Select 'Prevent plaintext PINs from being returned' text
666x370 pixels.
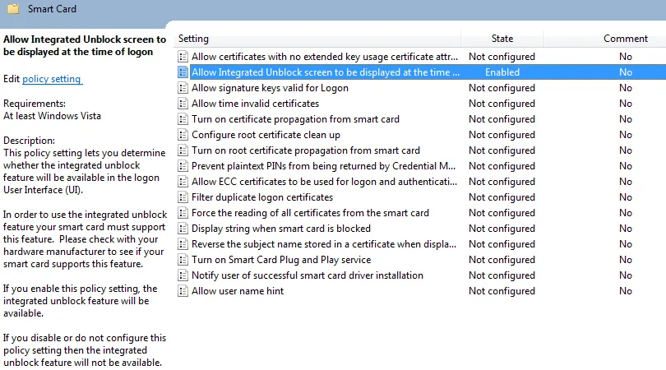[x=323, y=166]
